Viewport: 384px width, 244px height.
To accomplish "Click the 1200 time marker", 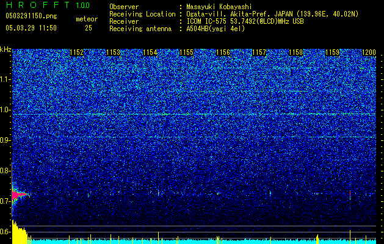I will pos(369,52).
